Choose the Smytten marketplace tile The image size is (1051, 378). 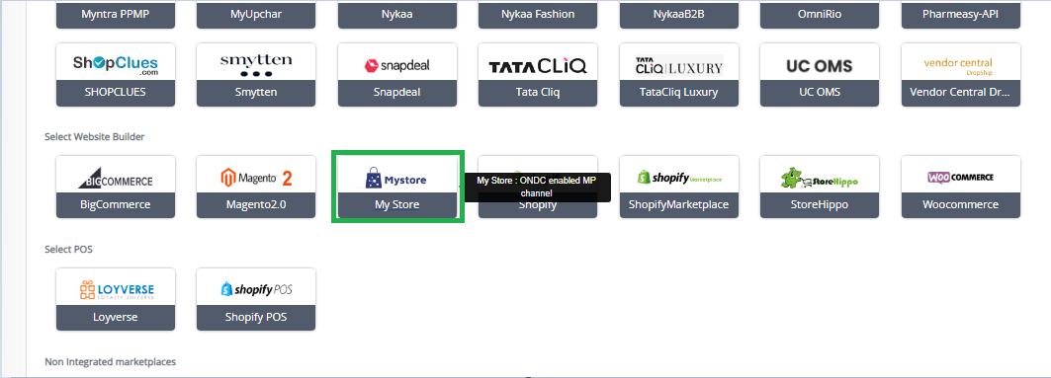(256, 75)
